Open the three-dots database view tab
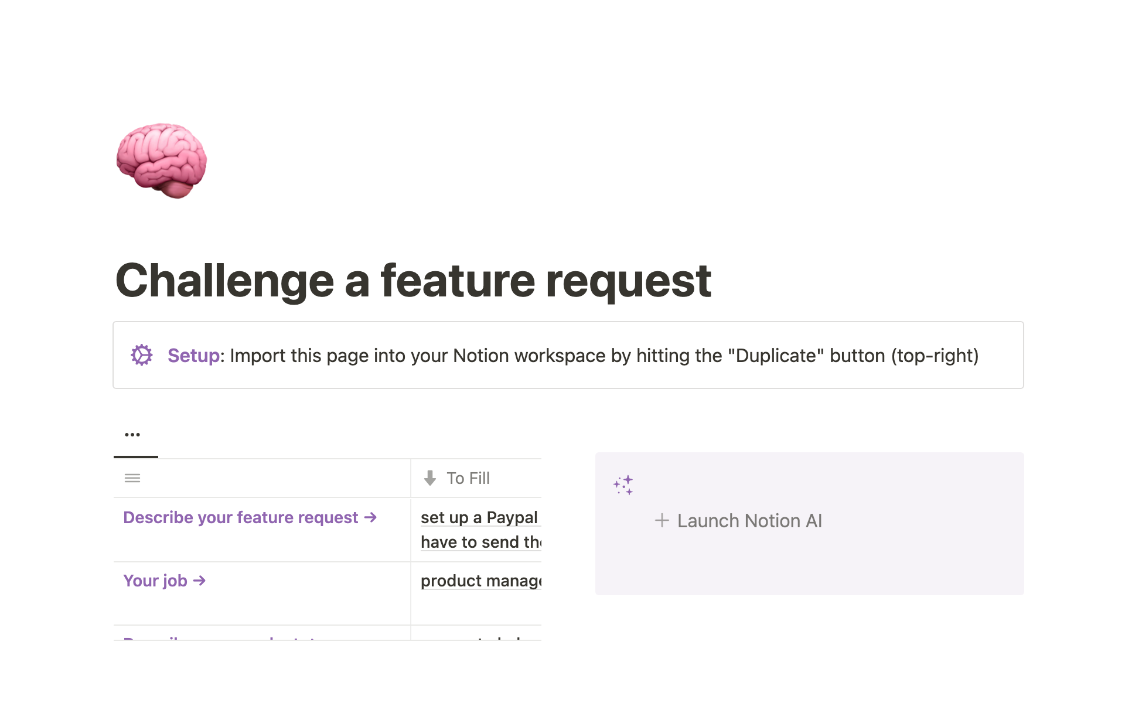Image resolution: width=1125 pixels, height=703 pixels. [132, 435]
